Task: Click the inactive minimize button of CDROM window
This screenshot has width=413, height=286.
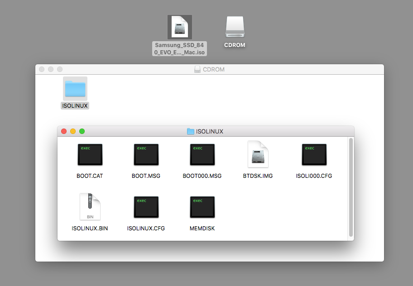Action: click(x=51, y=69)
